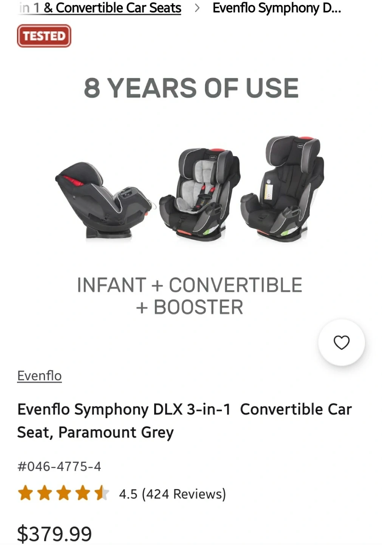Click the half-filled fifth rating star
Screen dimensions: 382x545
101,494
